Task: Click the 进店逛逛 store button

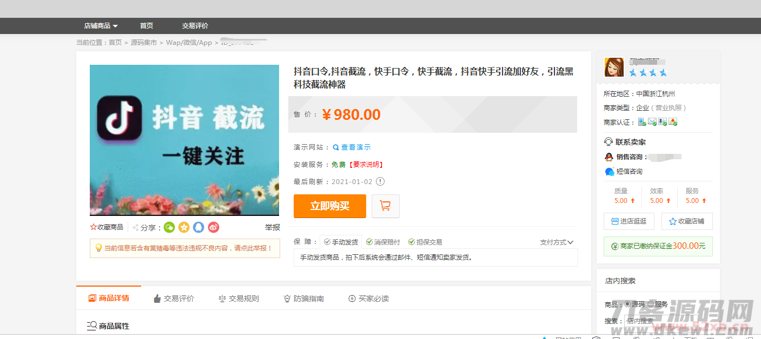Action: (x=628, y=221)
